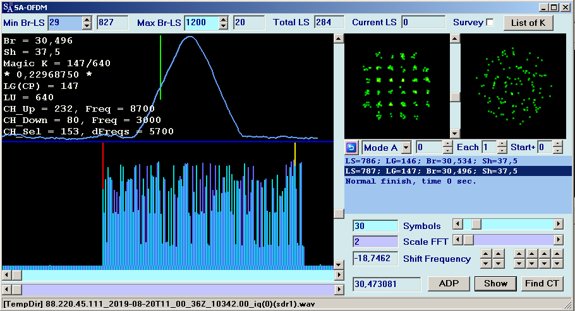Click the 'Magic K = 147/640' readout text
The image size is (575, 311).
click(57, 63)
